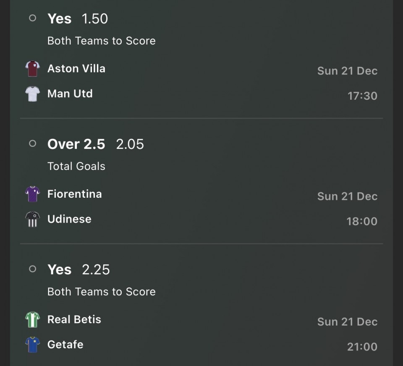Click the Getafe blue jersey icon
The height and width of the screenshot is (366, 403).
[x=32, y=345]
